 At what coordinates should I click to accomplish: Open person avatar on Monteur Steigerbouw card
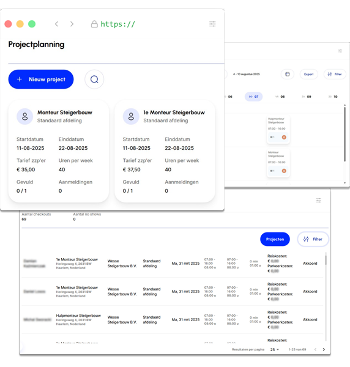[x=25, y=116]
